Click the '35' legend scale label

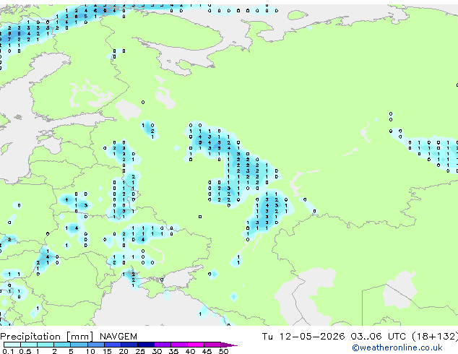(174, 351)
